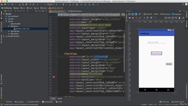This screenshot has width=188, height=106.
Task: Select the Android project view tab
Action: 8,11
